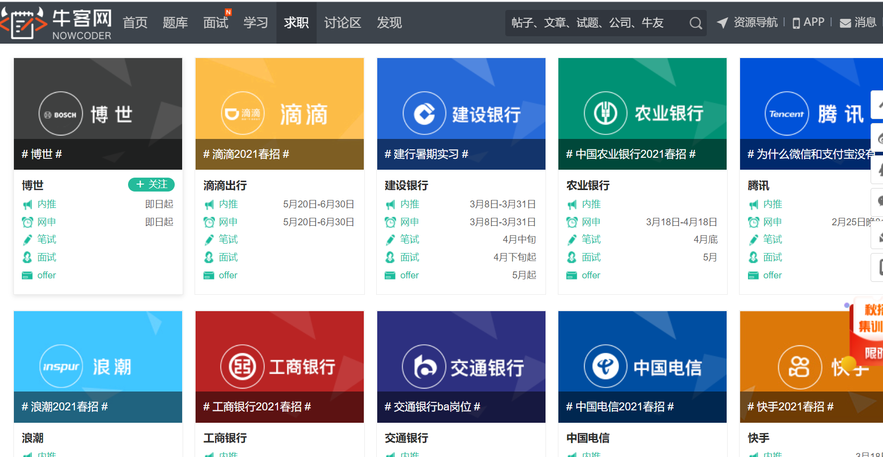Open topic # 滴滴2021春招 #
Image resolution: width=883 pixels, height=457 pixels.
pyautogui.click(x=246, y=154)
